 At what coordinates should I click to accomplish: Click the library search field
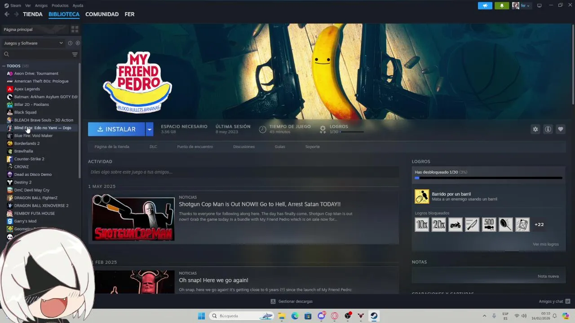pyautogui.click(x=37, y=54)
